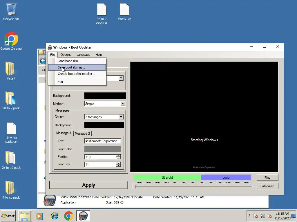Screen dimensions: 297x222
Task: Choose Exit from the File menu
Action: point(77,82)
